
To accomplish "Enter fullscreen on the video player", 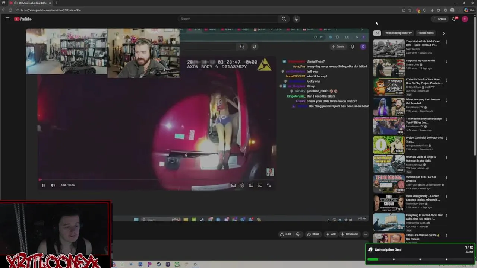I will [269, 185].
